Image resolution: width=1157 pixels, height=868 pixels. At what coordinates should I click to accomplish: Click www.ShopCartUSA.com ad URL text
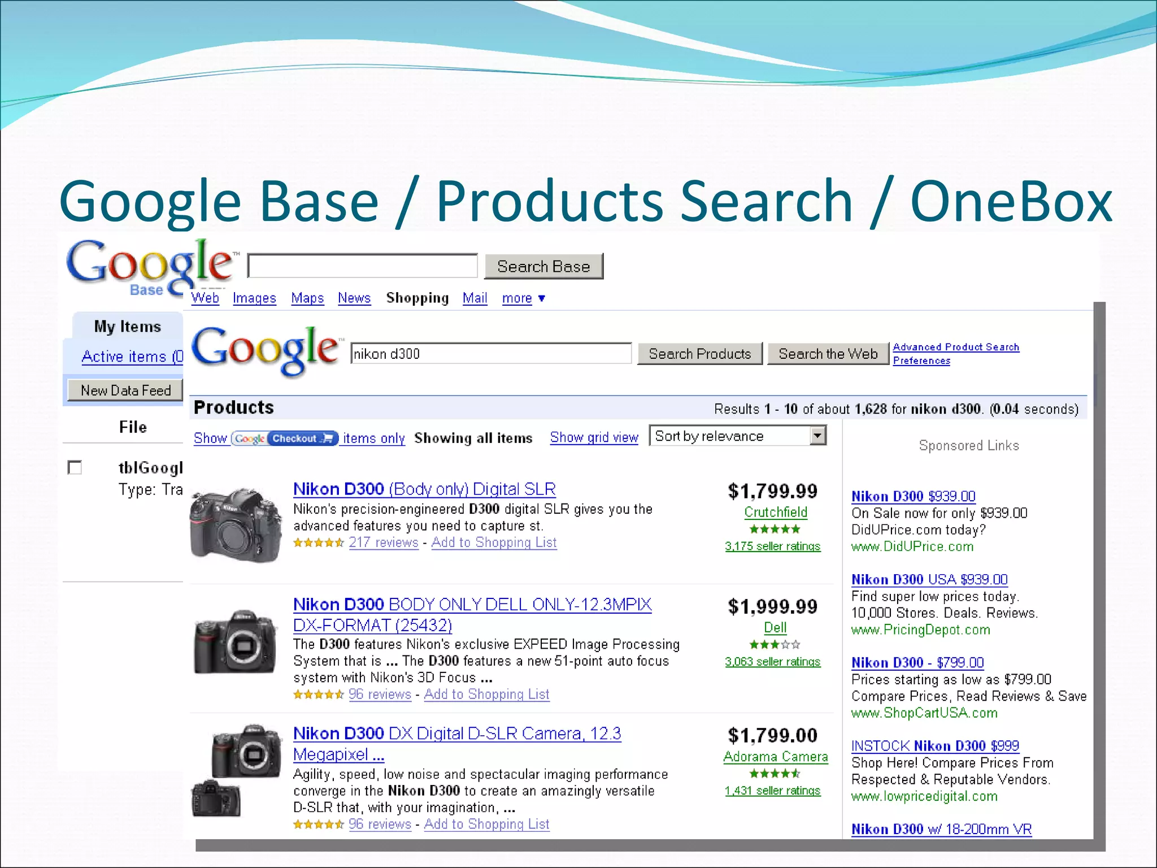coord(924,713)
